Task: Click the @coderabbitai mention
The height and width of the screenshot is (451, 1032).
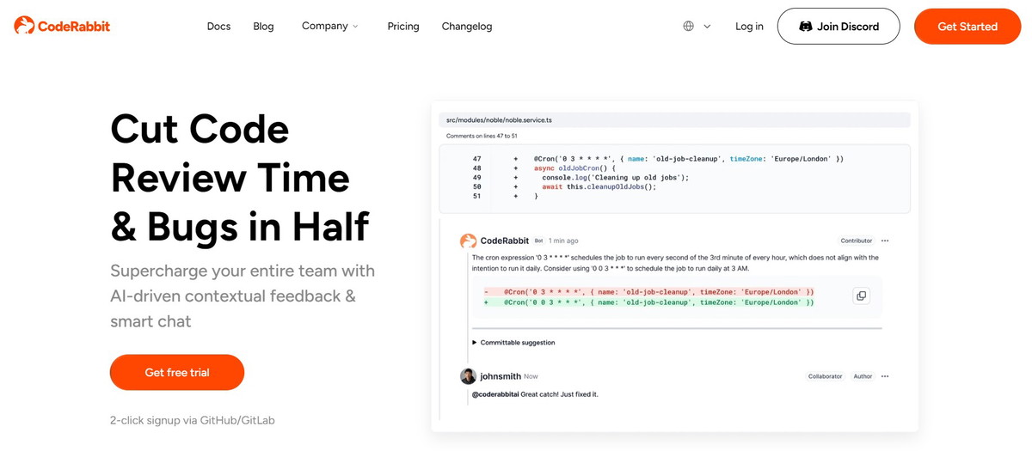Action: (495, 394)
